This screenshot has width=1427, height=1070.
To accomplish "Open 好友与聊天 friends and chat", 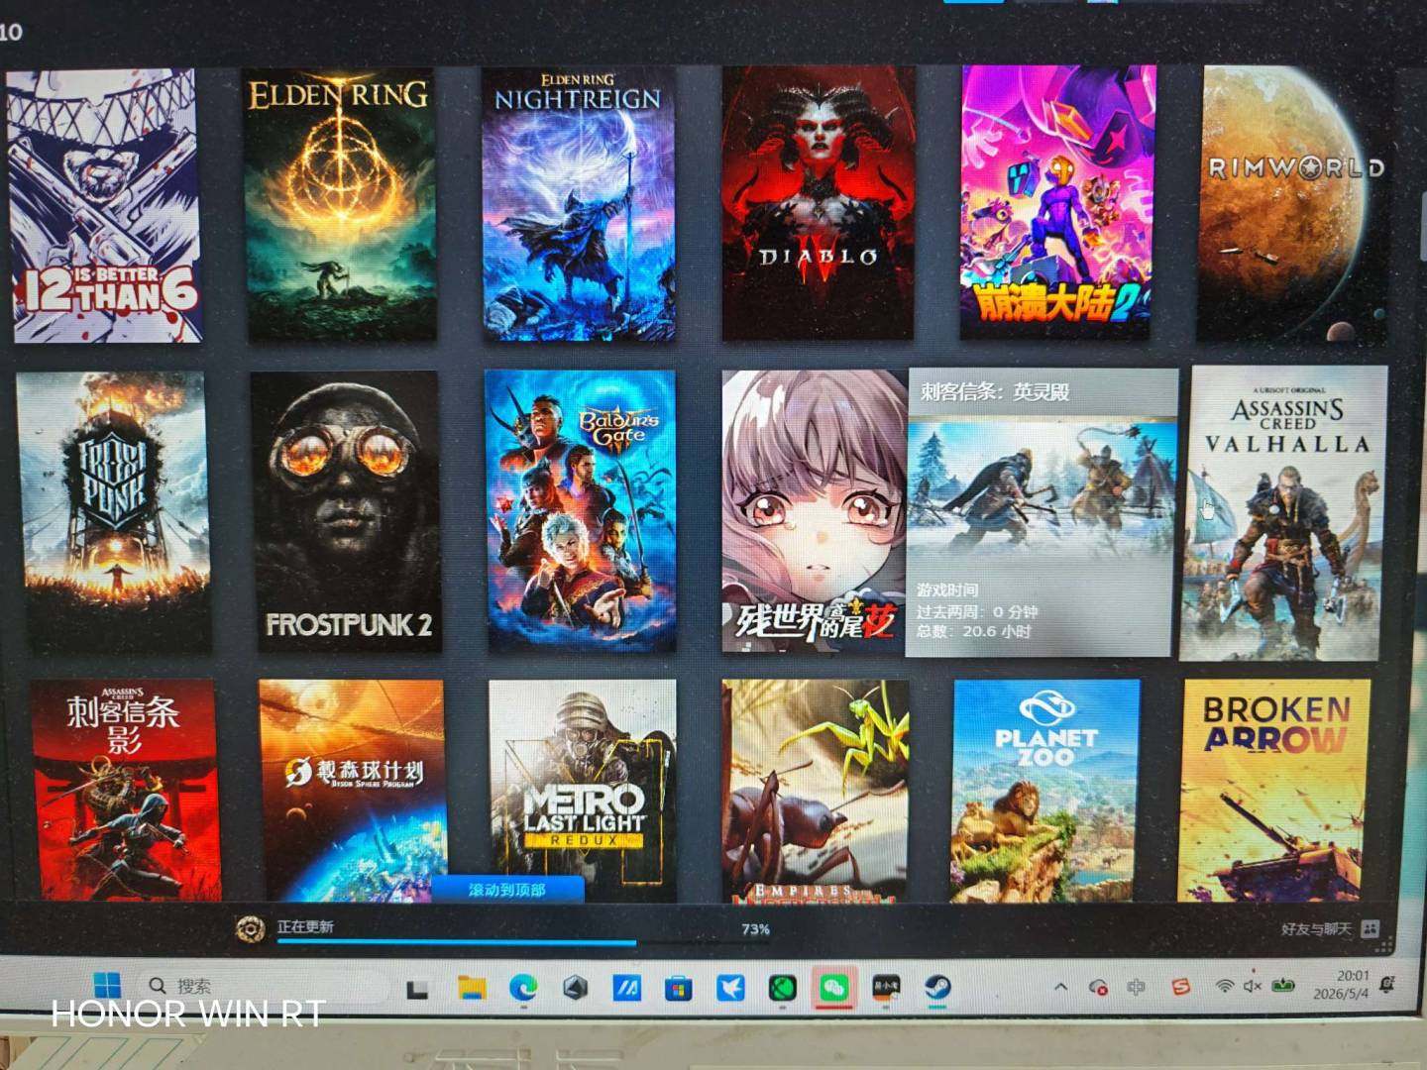I will click(1316, 929).
